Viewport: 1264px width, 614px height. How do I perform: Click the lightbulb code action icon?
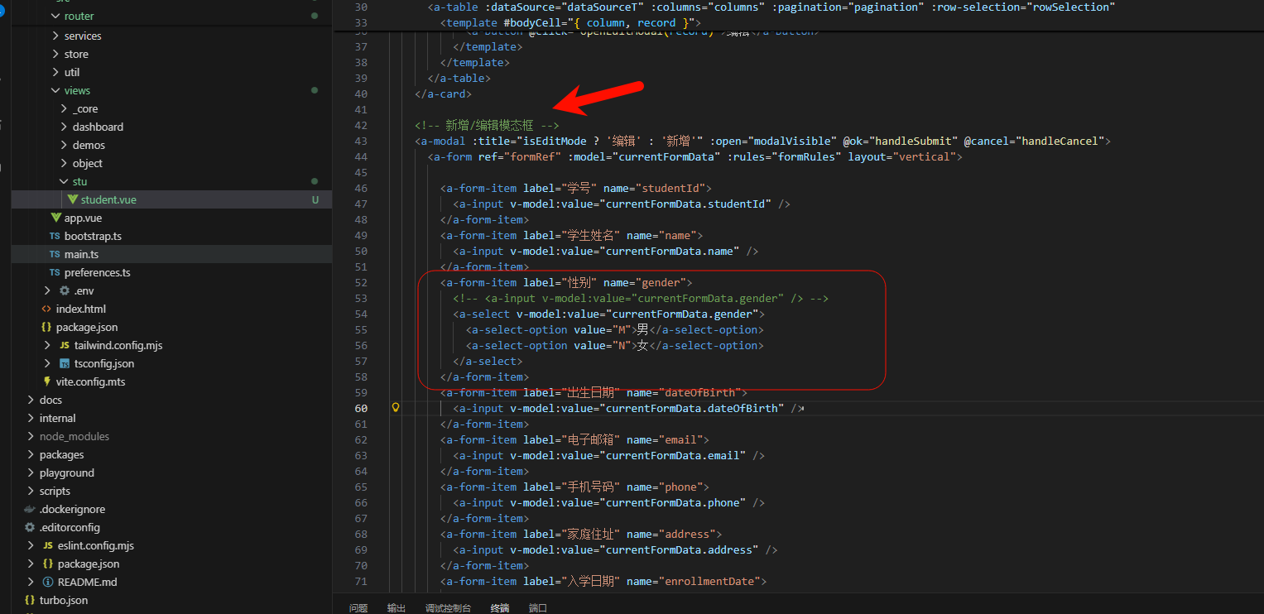(396, 408)
